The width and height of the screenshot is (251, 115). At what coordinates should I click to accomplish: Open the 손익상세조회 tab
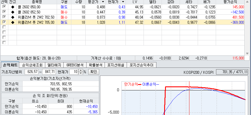[x=32, y=65]
